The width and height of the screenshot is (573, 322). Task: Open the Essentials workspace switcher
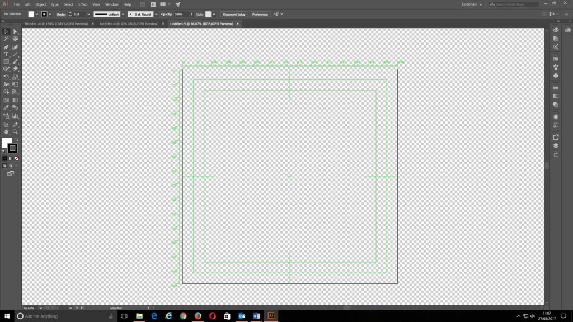[470, 3]
